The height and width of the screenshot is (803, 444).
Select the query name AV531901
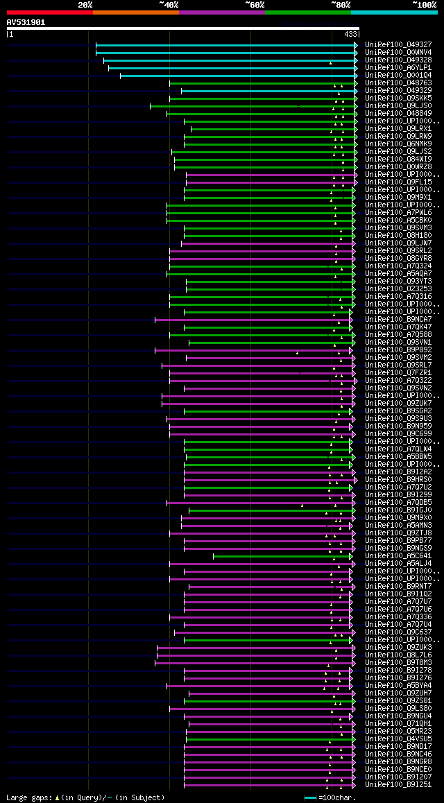point(26,22)
